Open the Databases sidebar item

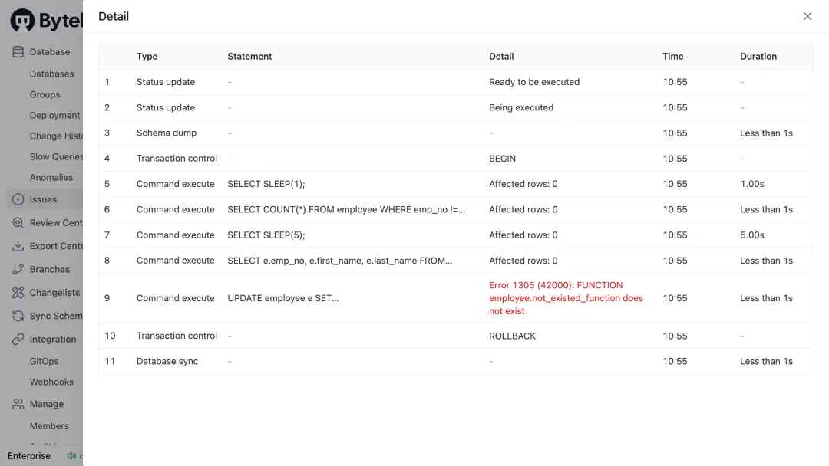coord(51,74)
